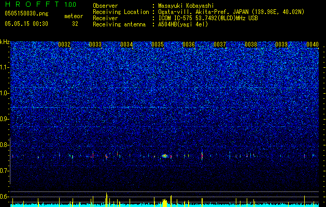
Task: Click the 1.1 kHz axis label
Action: [5, 67]
